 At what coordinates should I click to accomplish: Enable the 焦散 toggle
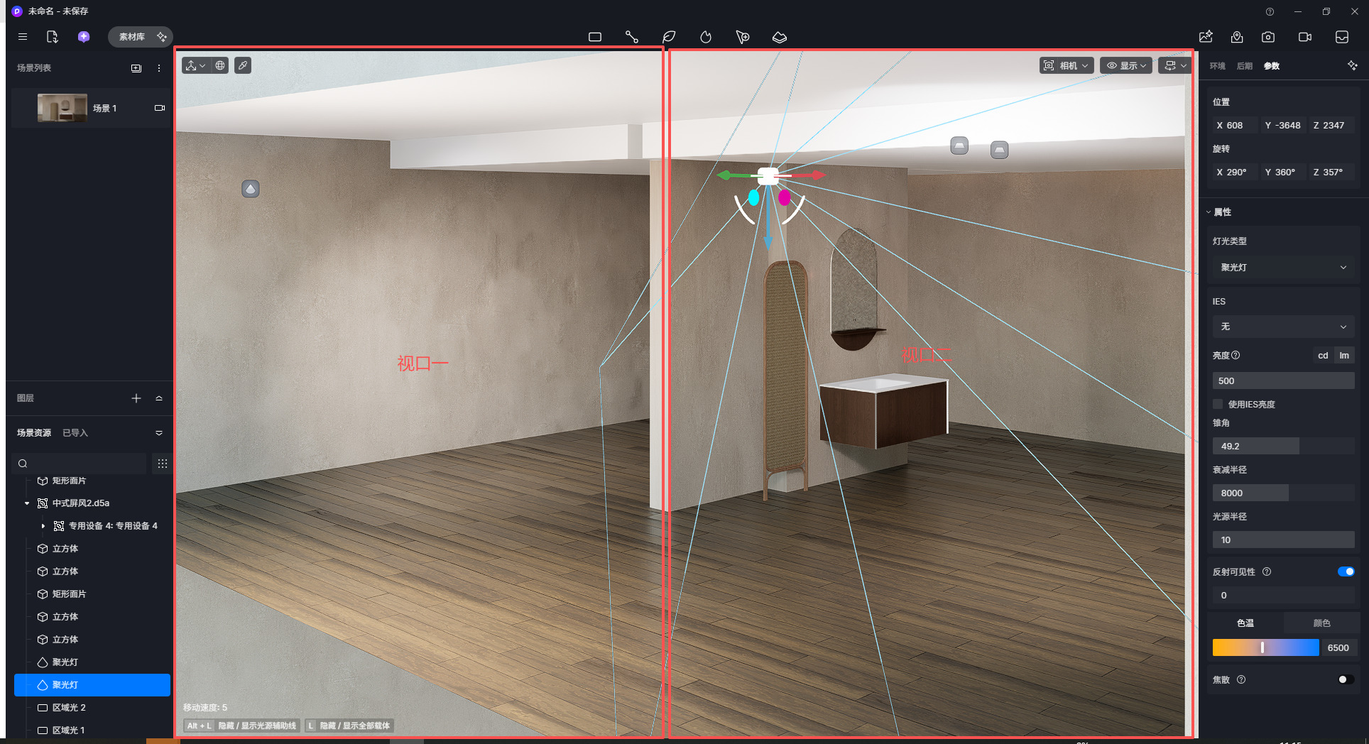(1345, 679)
